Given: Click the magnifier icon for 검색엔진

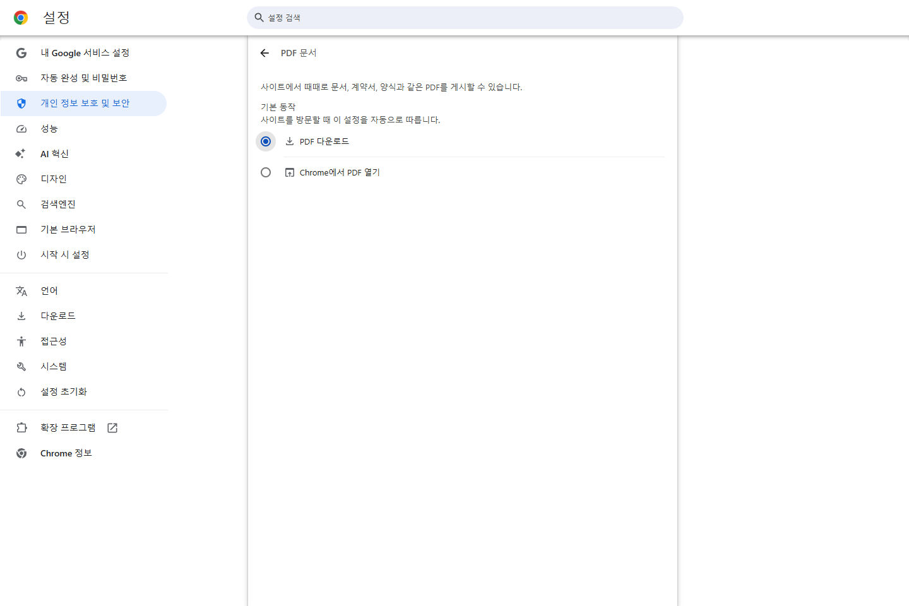Looking at the screenshot, I should coord(21,205).
